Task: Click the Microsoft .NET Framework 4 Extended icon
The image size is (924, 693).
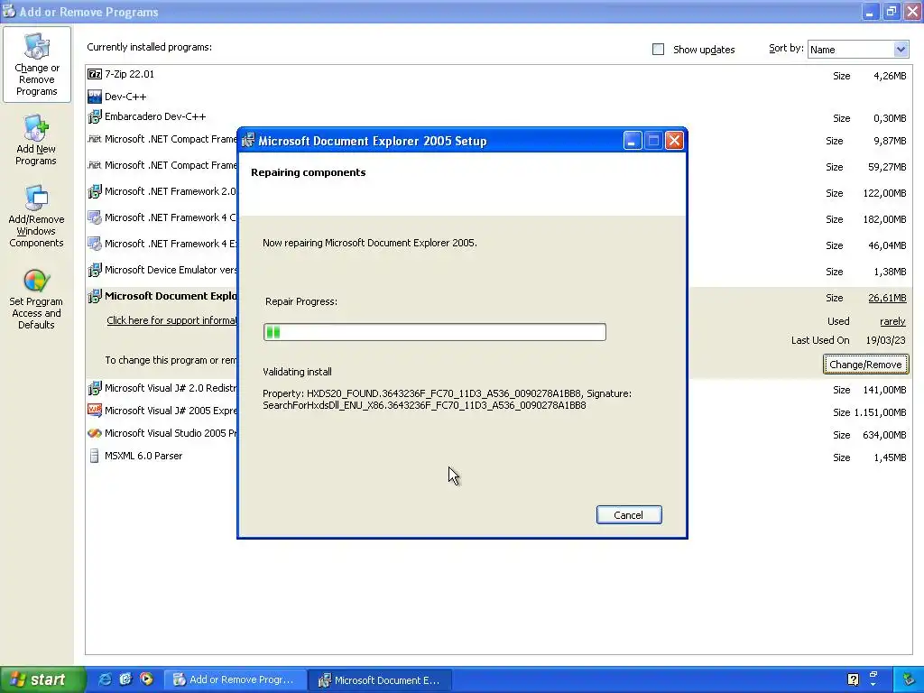Action: [94, 244]
